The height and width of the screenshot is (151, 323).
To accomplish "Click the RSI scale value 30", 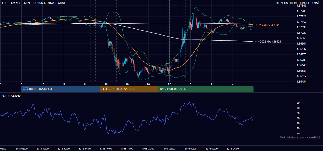I will point(298,128).
